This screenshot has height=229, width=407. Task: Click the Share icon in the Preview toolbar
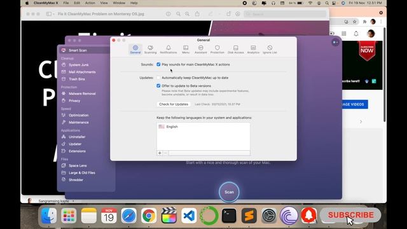tap(197, 14)
